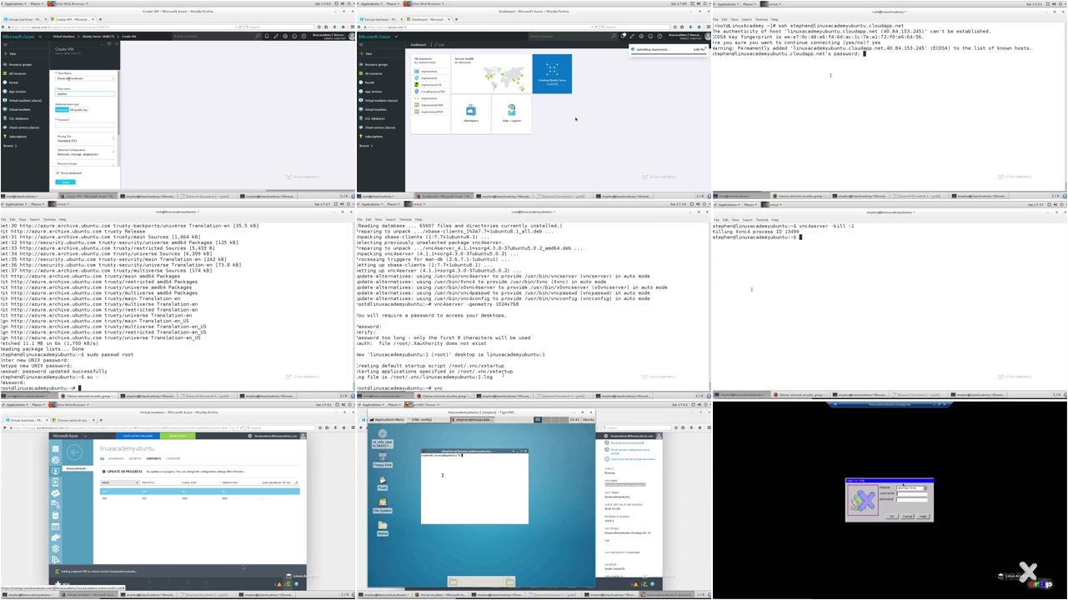Expand Optional Configuration in Create VM blade
Screen dimensions: 1068x600
tap(85, 152)
